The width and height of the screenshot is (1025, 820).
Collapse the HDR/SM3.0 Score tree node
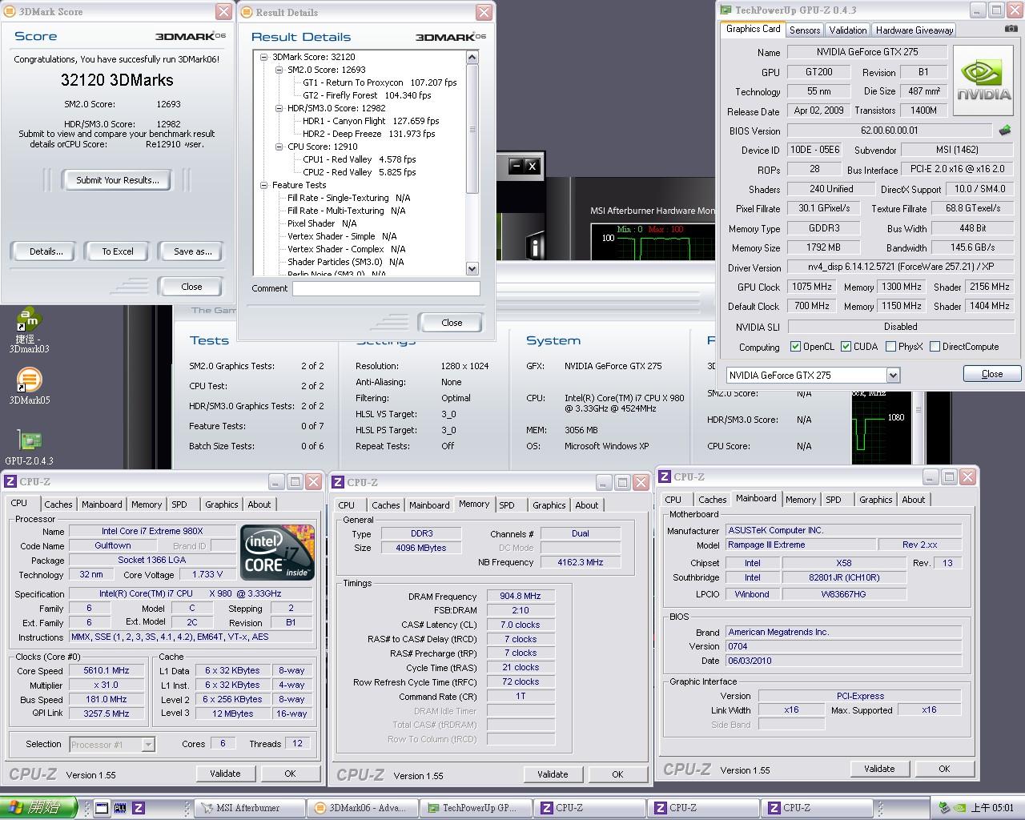279,108
